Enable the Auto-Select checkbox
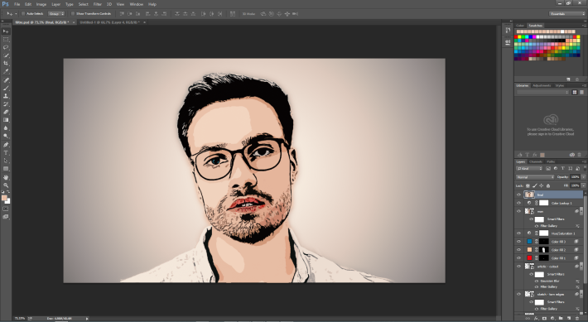 pos(23,13)
